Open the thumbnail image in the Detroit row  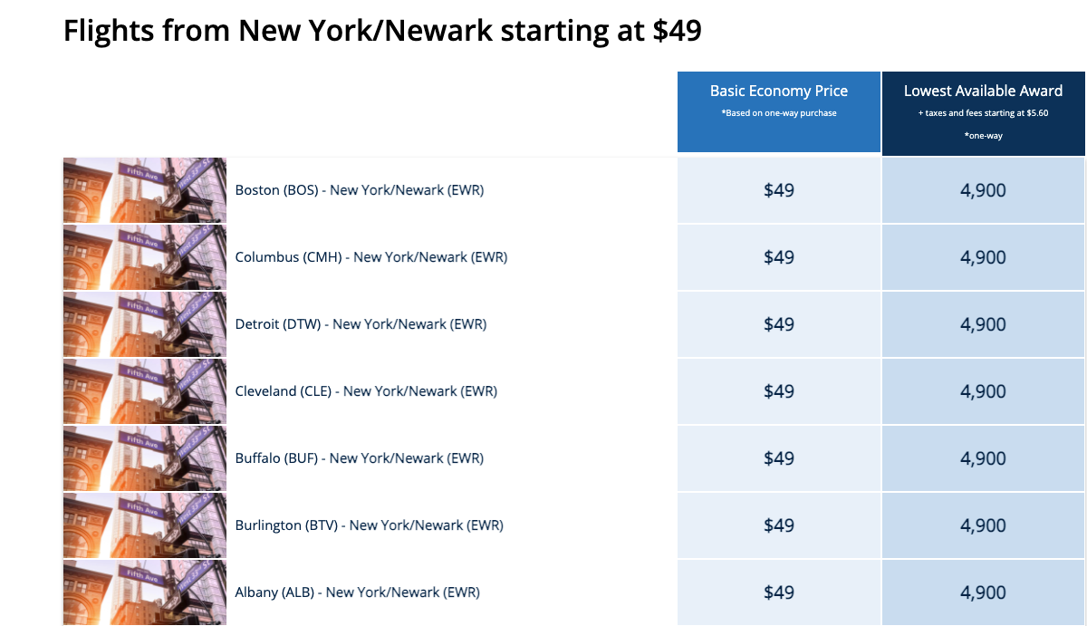pyautogui.click(x=145, y=324)
